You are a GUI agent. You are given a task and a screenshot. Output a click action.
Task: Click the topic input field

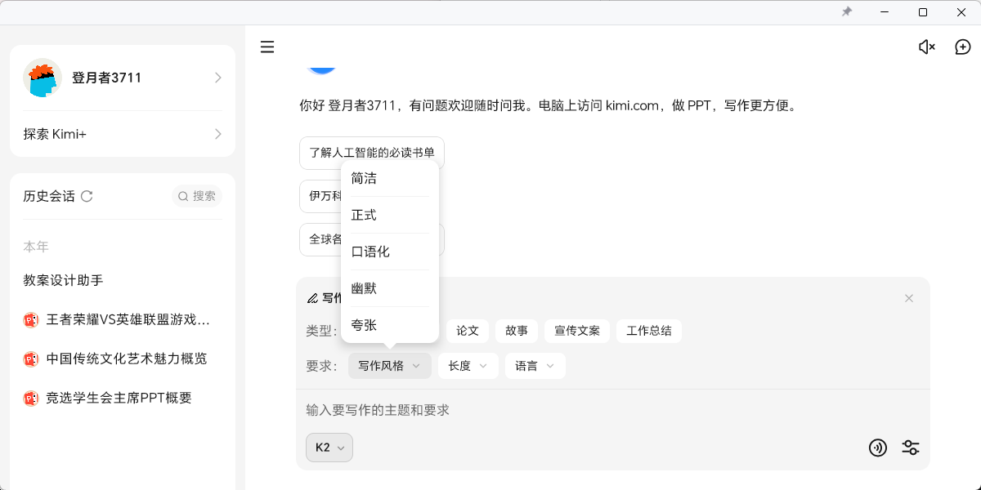pyautogui.click(x=490, y=409)
